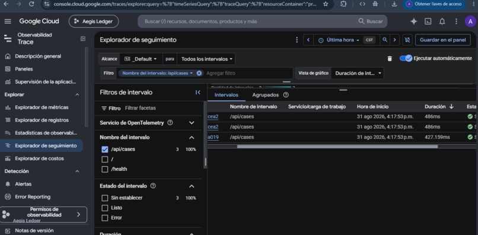
Task: Open help icon next to Agrupados
Action: (286, 95)
